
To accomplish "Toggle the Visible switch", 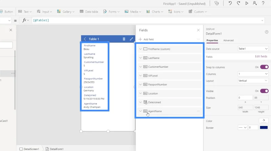I will [264, 91].
